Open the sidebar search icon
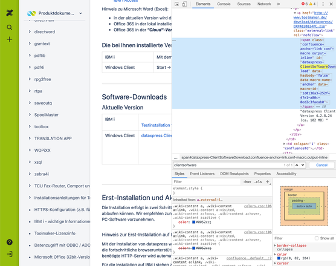This screenshot has height=266, width=336. 10,27
